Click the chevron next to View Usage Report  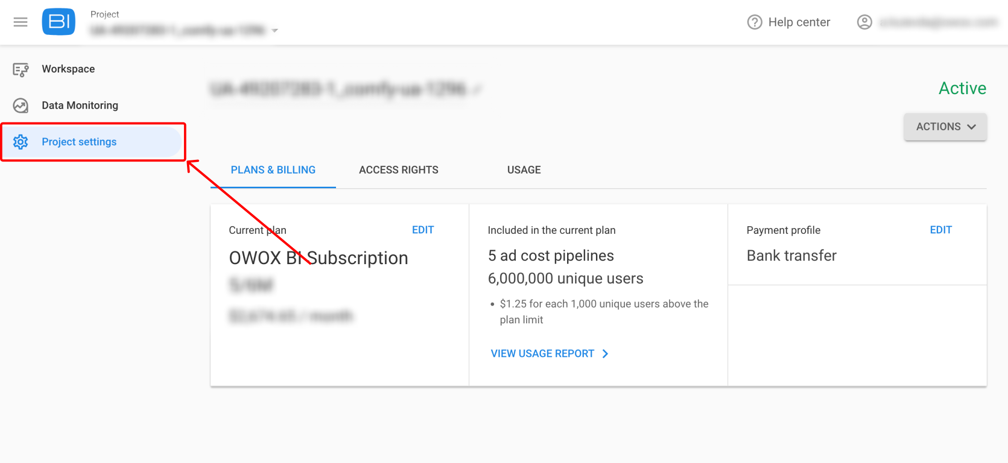tap(605, 354)
